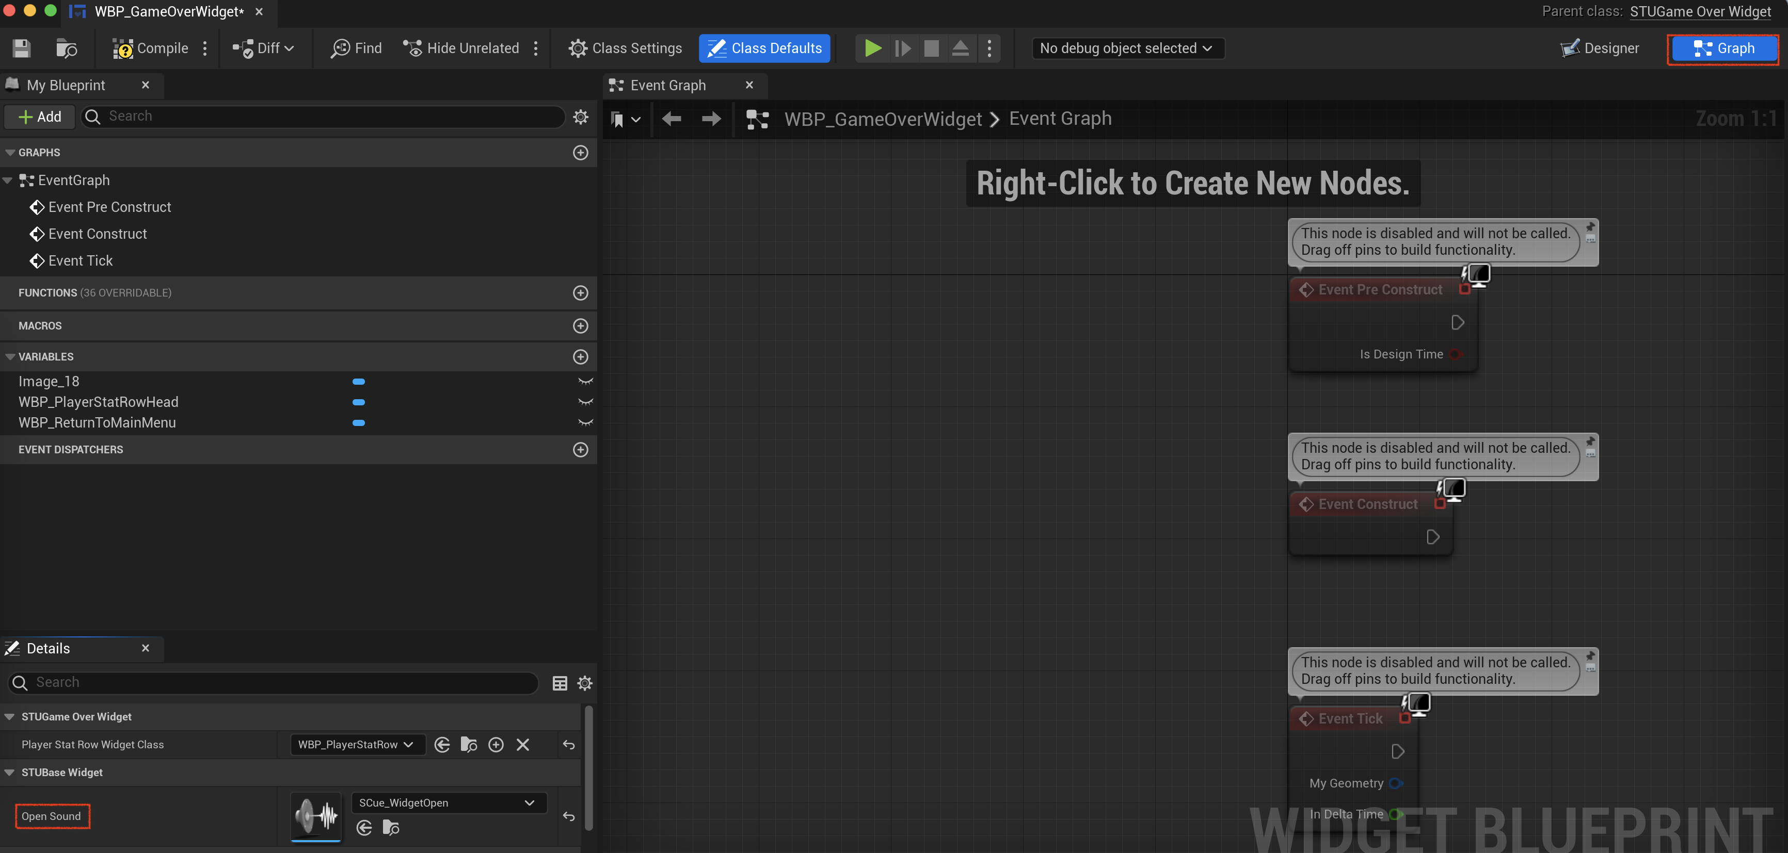Open the Compile options three-dot menu

(205, 48)
